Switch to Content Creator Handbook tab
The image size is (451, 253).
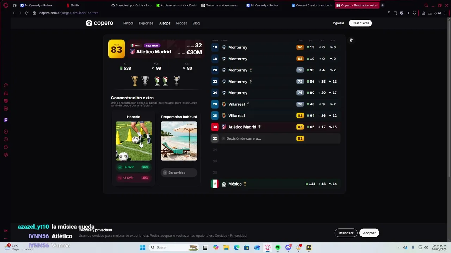[311, 5]
